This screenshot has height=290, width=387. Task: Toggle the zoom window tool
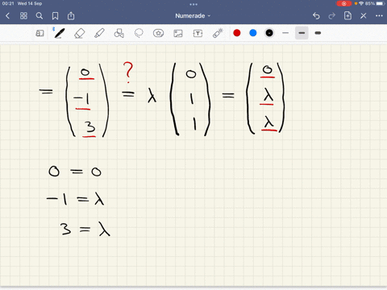point(40,33)
